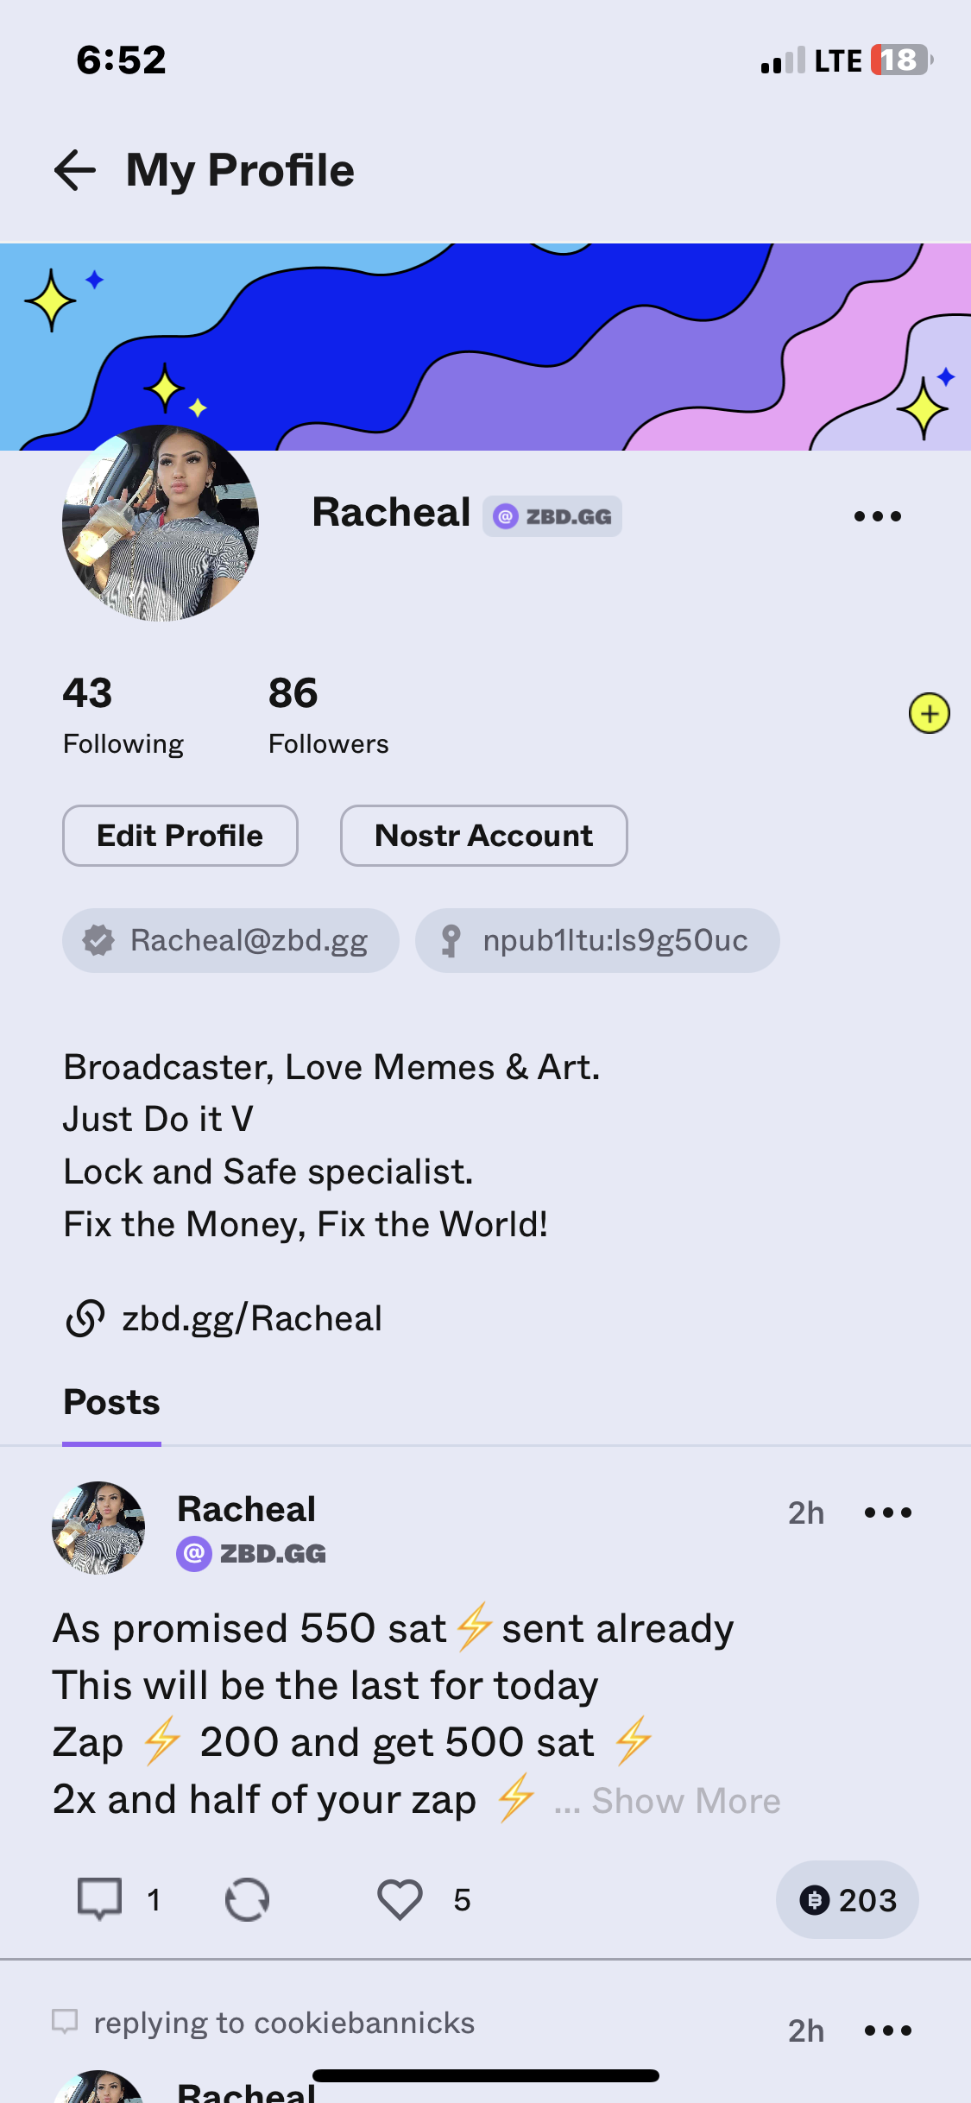Screen dimensions: 971x2103
Task: Tap the large profile picture
Action: 161,523
